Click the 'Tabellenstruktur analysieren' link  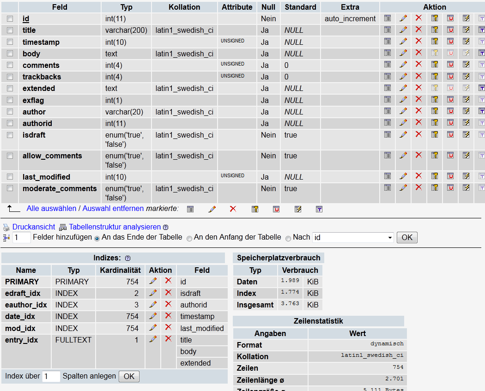coord(115,227)
